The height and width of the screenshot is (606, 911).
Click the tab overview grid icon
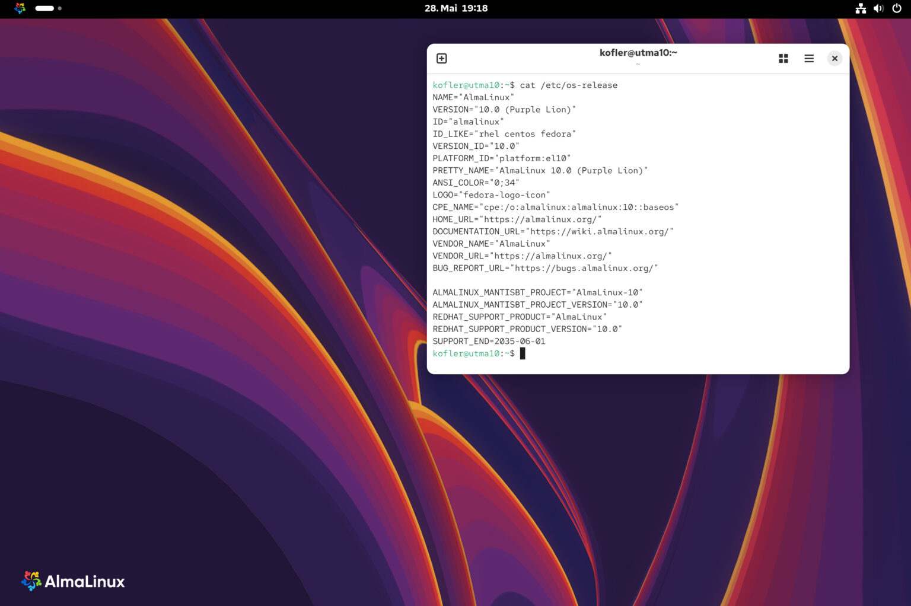(783, 58)
